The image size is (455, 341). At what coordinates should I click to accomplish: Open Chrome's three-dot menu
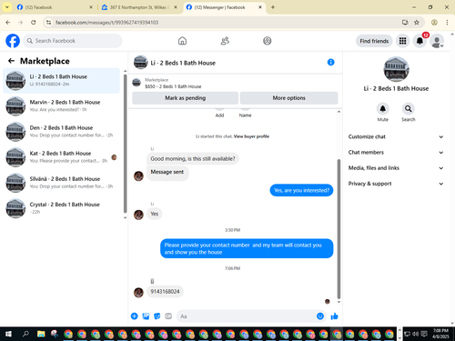coord(447,22)
